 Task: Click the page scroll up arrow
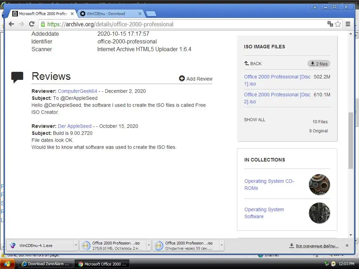(351, 34)
